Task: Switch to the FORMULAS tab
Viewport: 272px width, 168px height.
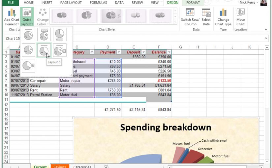Action: (98, 3)
